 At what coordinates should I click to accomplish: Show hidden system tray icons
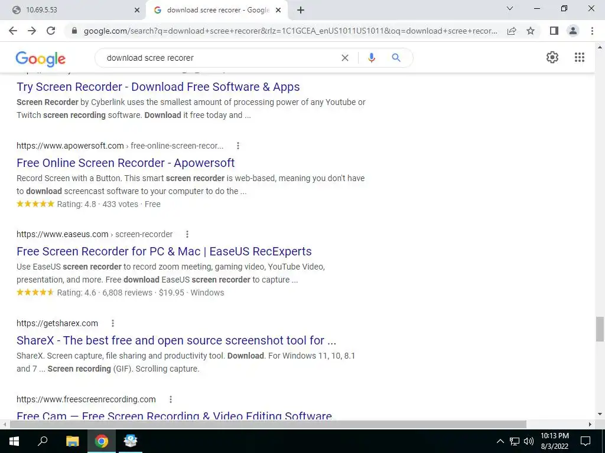click(500, 441)
